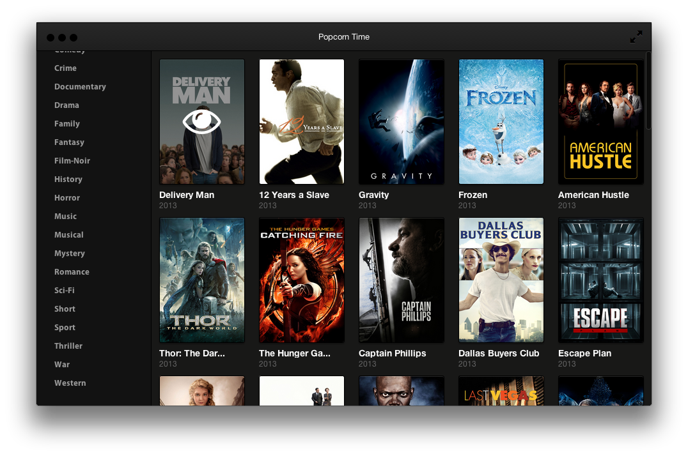The height and width of the screenshot is (456, 688).
Task: Click the Dallas Buyers Club title
Action: (499, 353)
